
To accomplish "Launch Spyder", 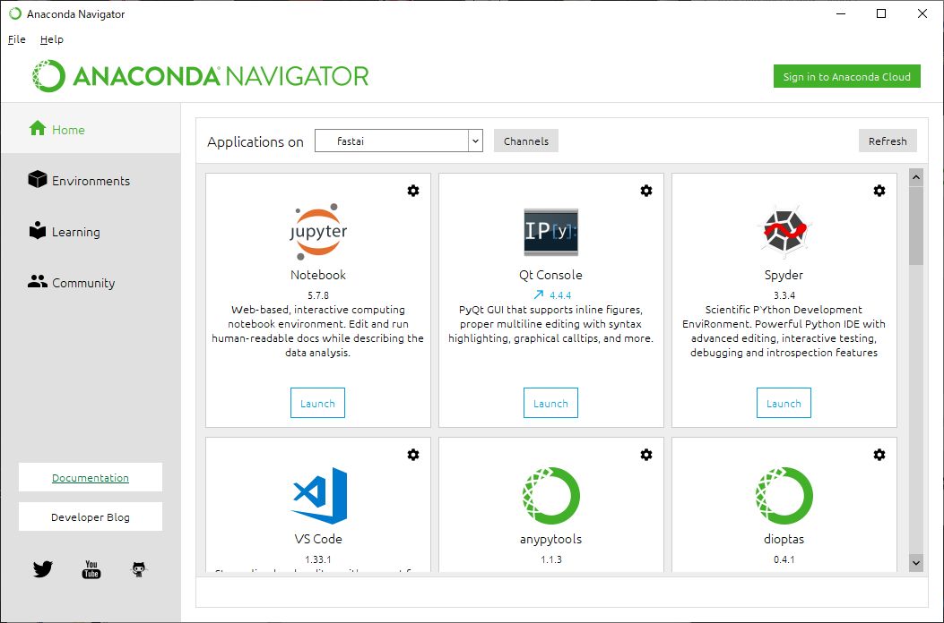I will 784,403.
